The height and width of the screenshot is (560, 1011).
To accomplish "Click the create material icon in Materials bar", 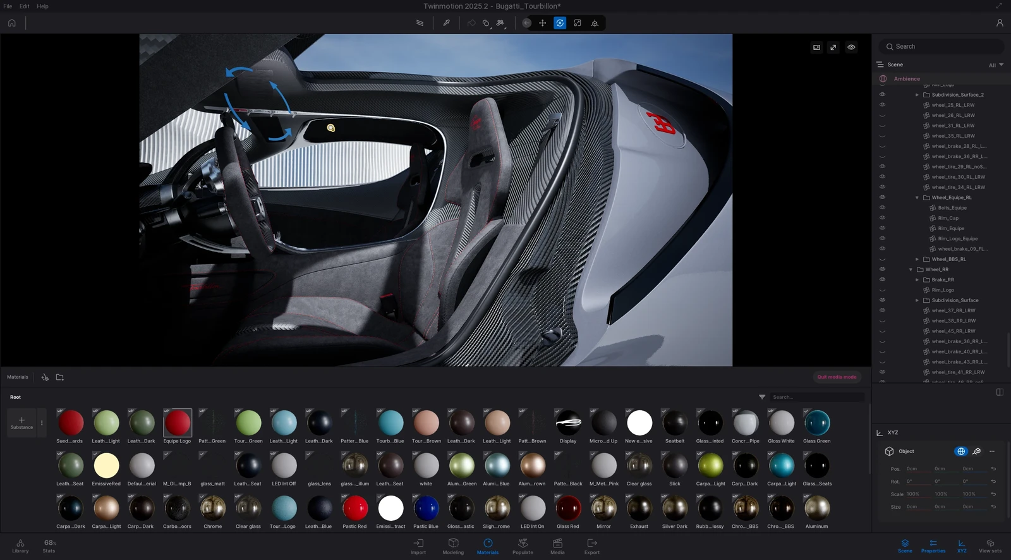I will (x=45, y=377).
